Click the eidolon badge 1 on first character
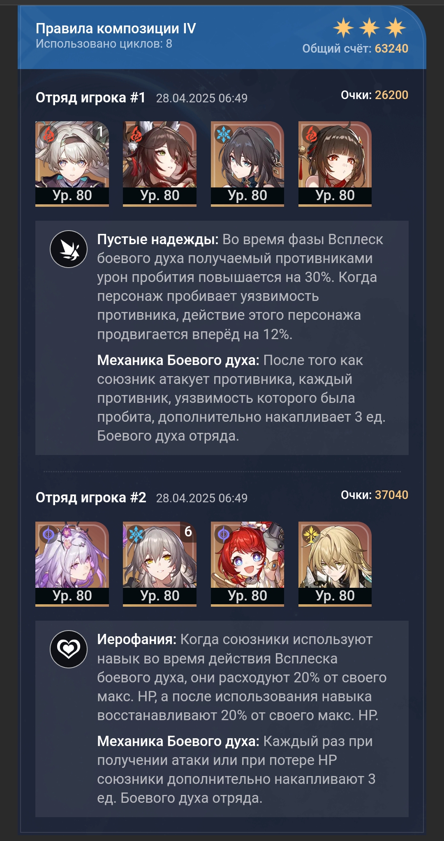Image resolution: width=444 pixels, height=841 pixels. click(101, 132)
